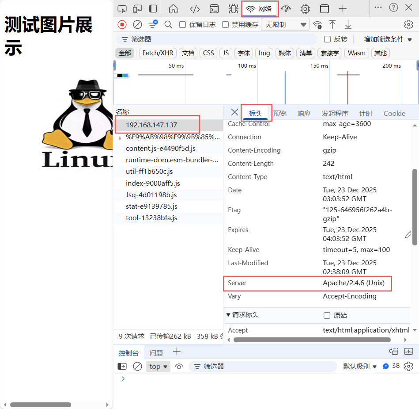
Task: Add more tools with plus icon
Action: (343, 9)
